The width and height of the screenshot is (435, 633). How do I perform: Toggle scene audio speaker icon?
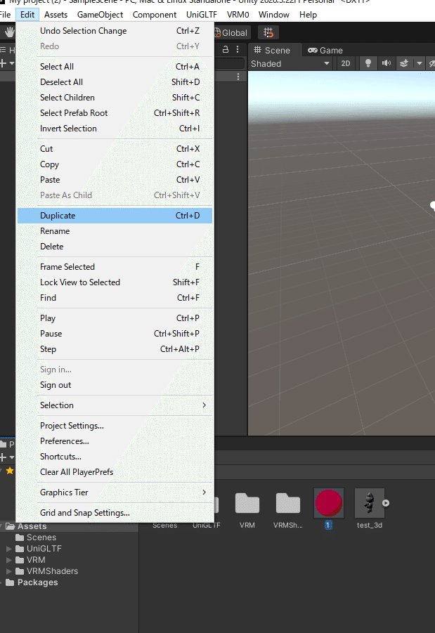click(386, 63)
